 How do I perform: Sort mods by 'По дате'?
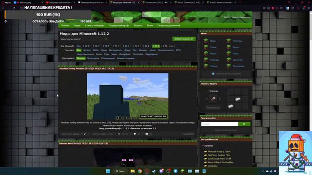pos(80,58)
